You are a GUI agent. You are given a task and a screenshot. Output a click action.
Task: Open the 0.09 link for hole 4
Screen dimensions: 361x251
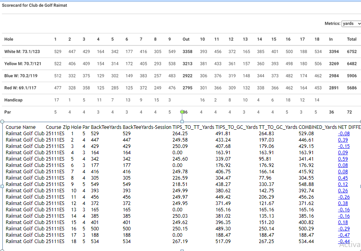[x=343, y=153]
